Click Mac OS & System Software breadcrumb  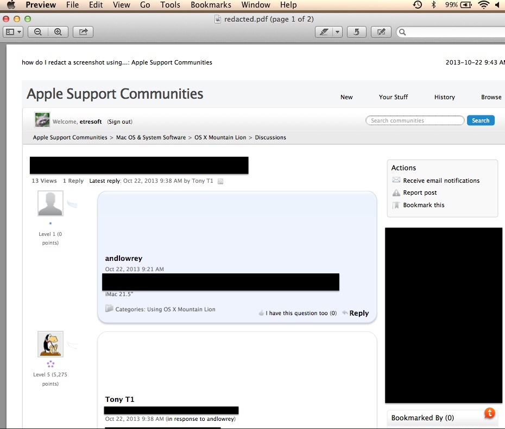(151, 137)
